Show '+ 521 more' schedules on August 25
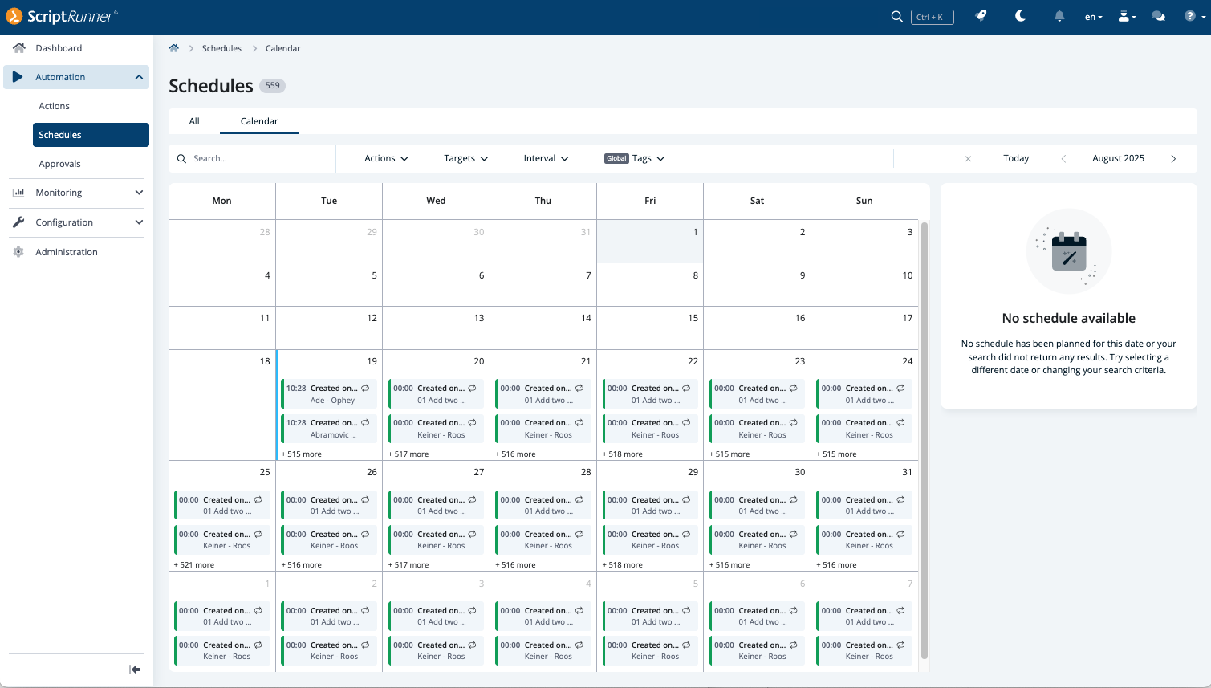 (x=194, y=565)
